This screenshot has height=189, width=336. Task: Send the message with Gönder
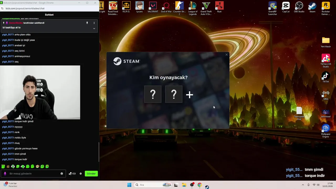point(91,174)
